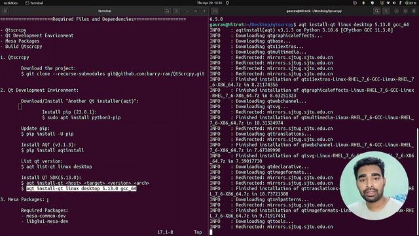Click the left Terminal window title

[105, 11]
